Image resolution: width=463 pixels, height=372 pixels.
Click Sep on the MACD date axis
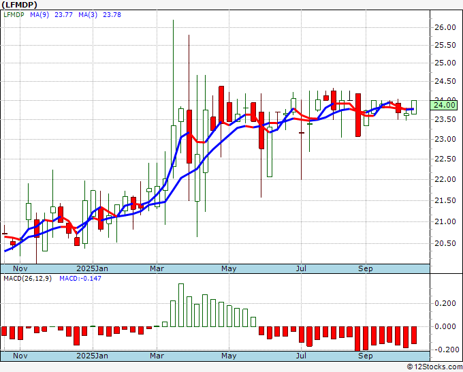[366, 356]
